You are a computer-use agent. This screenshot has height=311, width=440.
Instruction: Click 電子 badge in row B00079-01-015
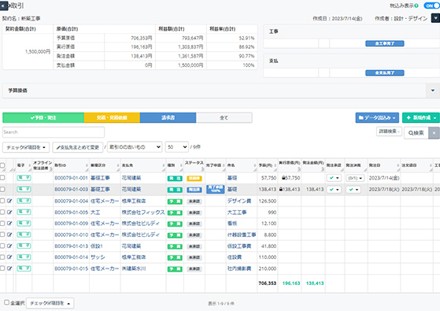pos(24,268)
